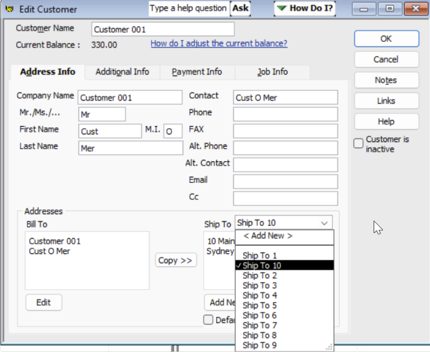Image resolution: width=430 pixels, height=352 pixels.
Task: Click the Customer Name field
Action: (x=163, y=30)
